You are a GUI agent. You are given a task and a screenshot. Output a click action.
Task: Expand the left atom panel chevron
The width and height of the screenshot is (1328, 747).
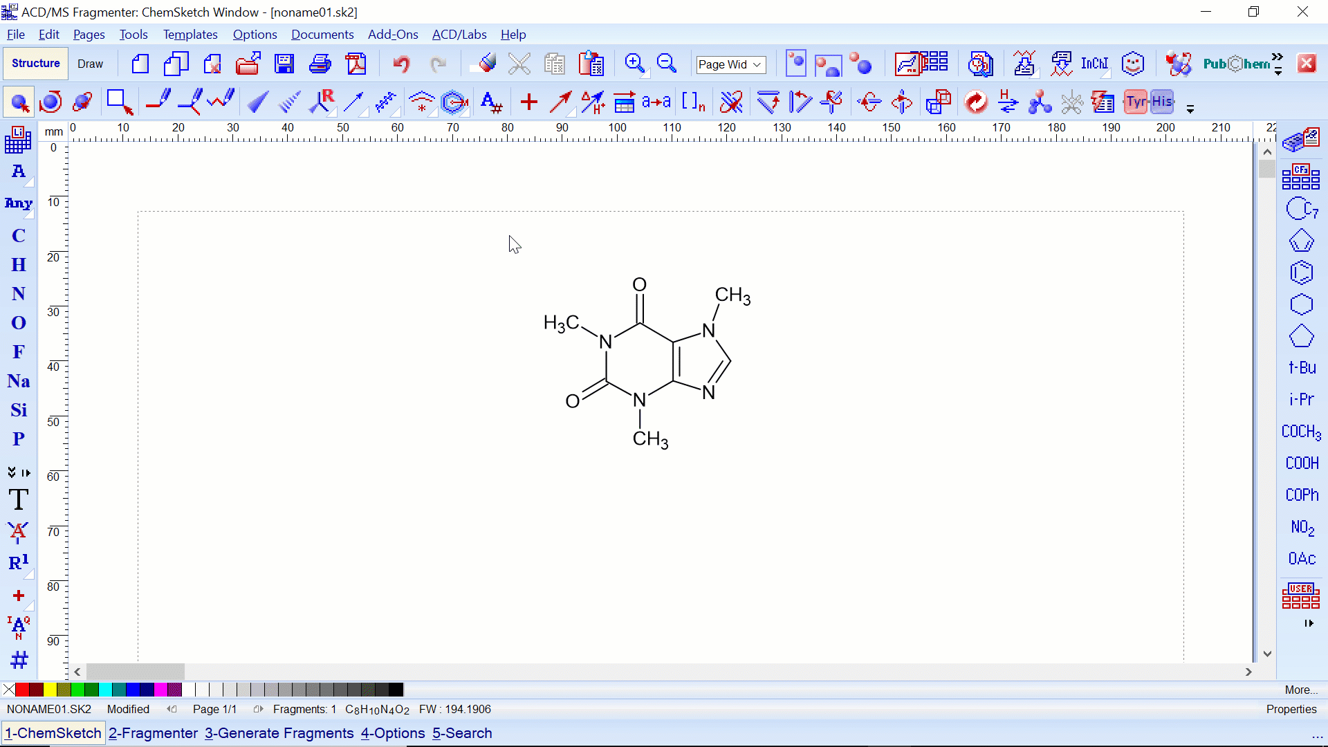pyautogui.click(x=12, y=472)
